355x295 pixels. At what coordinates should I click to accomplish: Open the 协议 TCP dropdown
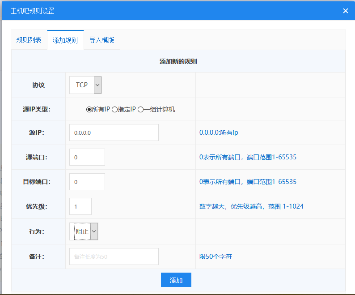coord(85,85)
